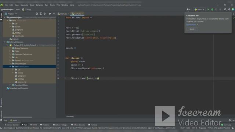Click the green inspections checkmark in editor
Image resolution: width=235 pixels, height=132 pixels.
click(x=234, y=18)
